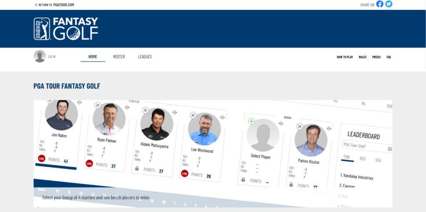Switch leaderboard to SEG tab
This screenshot has width=426, height=212.
coord(363,158)
